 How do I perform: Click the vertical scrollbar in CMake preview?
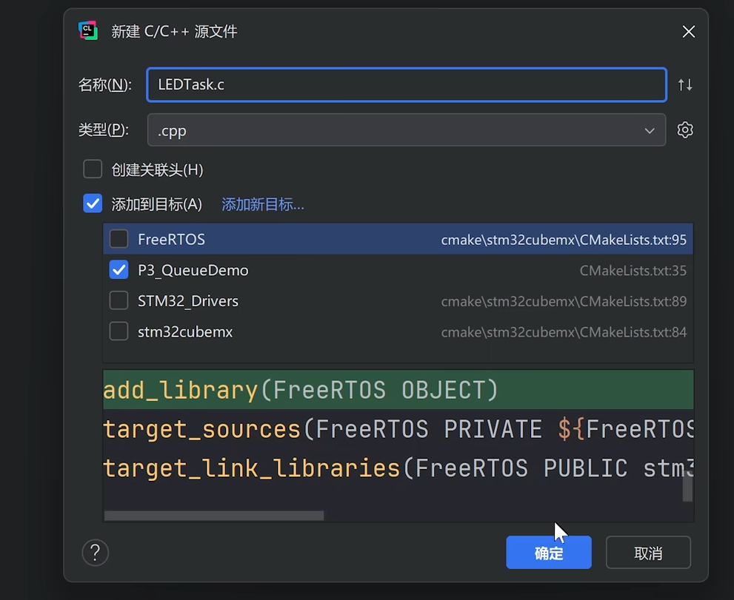687,486
